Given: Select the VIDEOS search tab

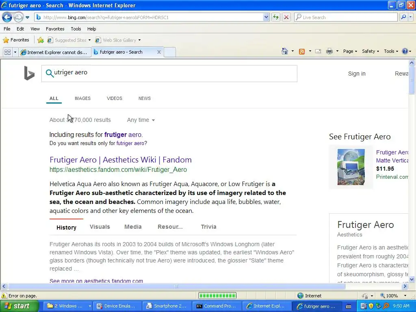Looking at the screenshot, I should pos(114,98).
